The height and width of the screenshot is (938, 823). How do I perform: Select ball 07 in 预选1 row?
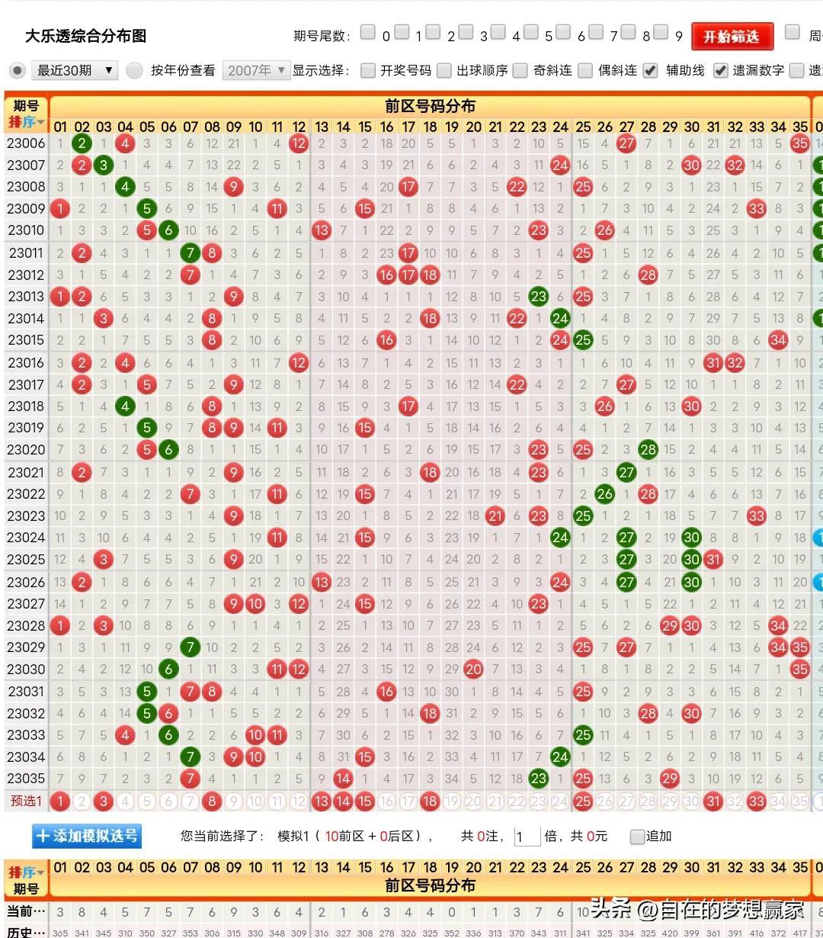(x=191, y=801)
